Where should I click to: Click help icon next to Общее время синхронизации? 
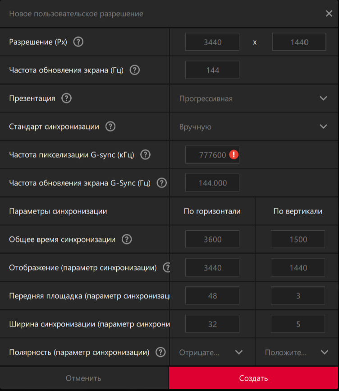(x=127, y=239)
